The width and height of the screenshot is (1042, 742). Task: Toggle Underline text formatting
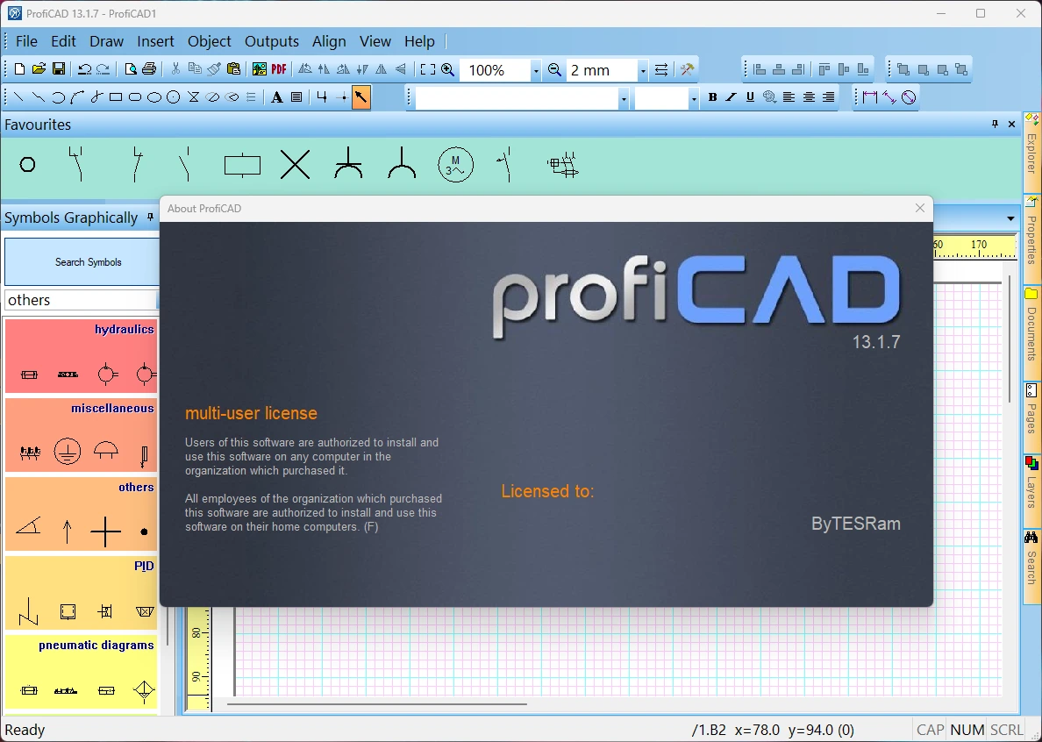point(750,97)
